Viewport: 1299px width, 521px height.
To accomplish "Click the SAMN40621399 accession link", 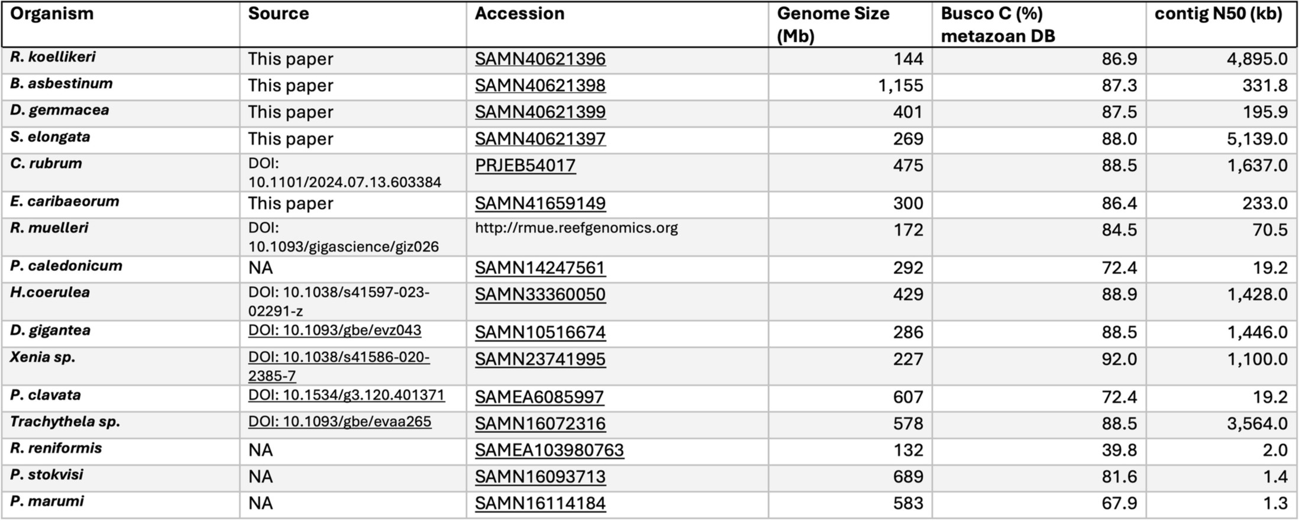I will (540, 112).
